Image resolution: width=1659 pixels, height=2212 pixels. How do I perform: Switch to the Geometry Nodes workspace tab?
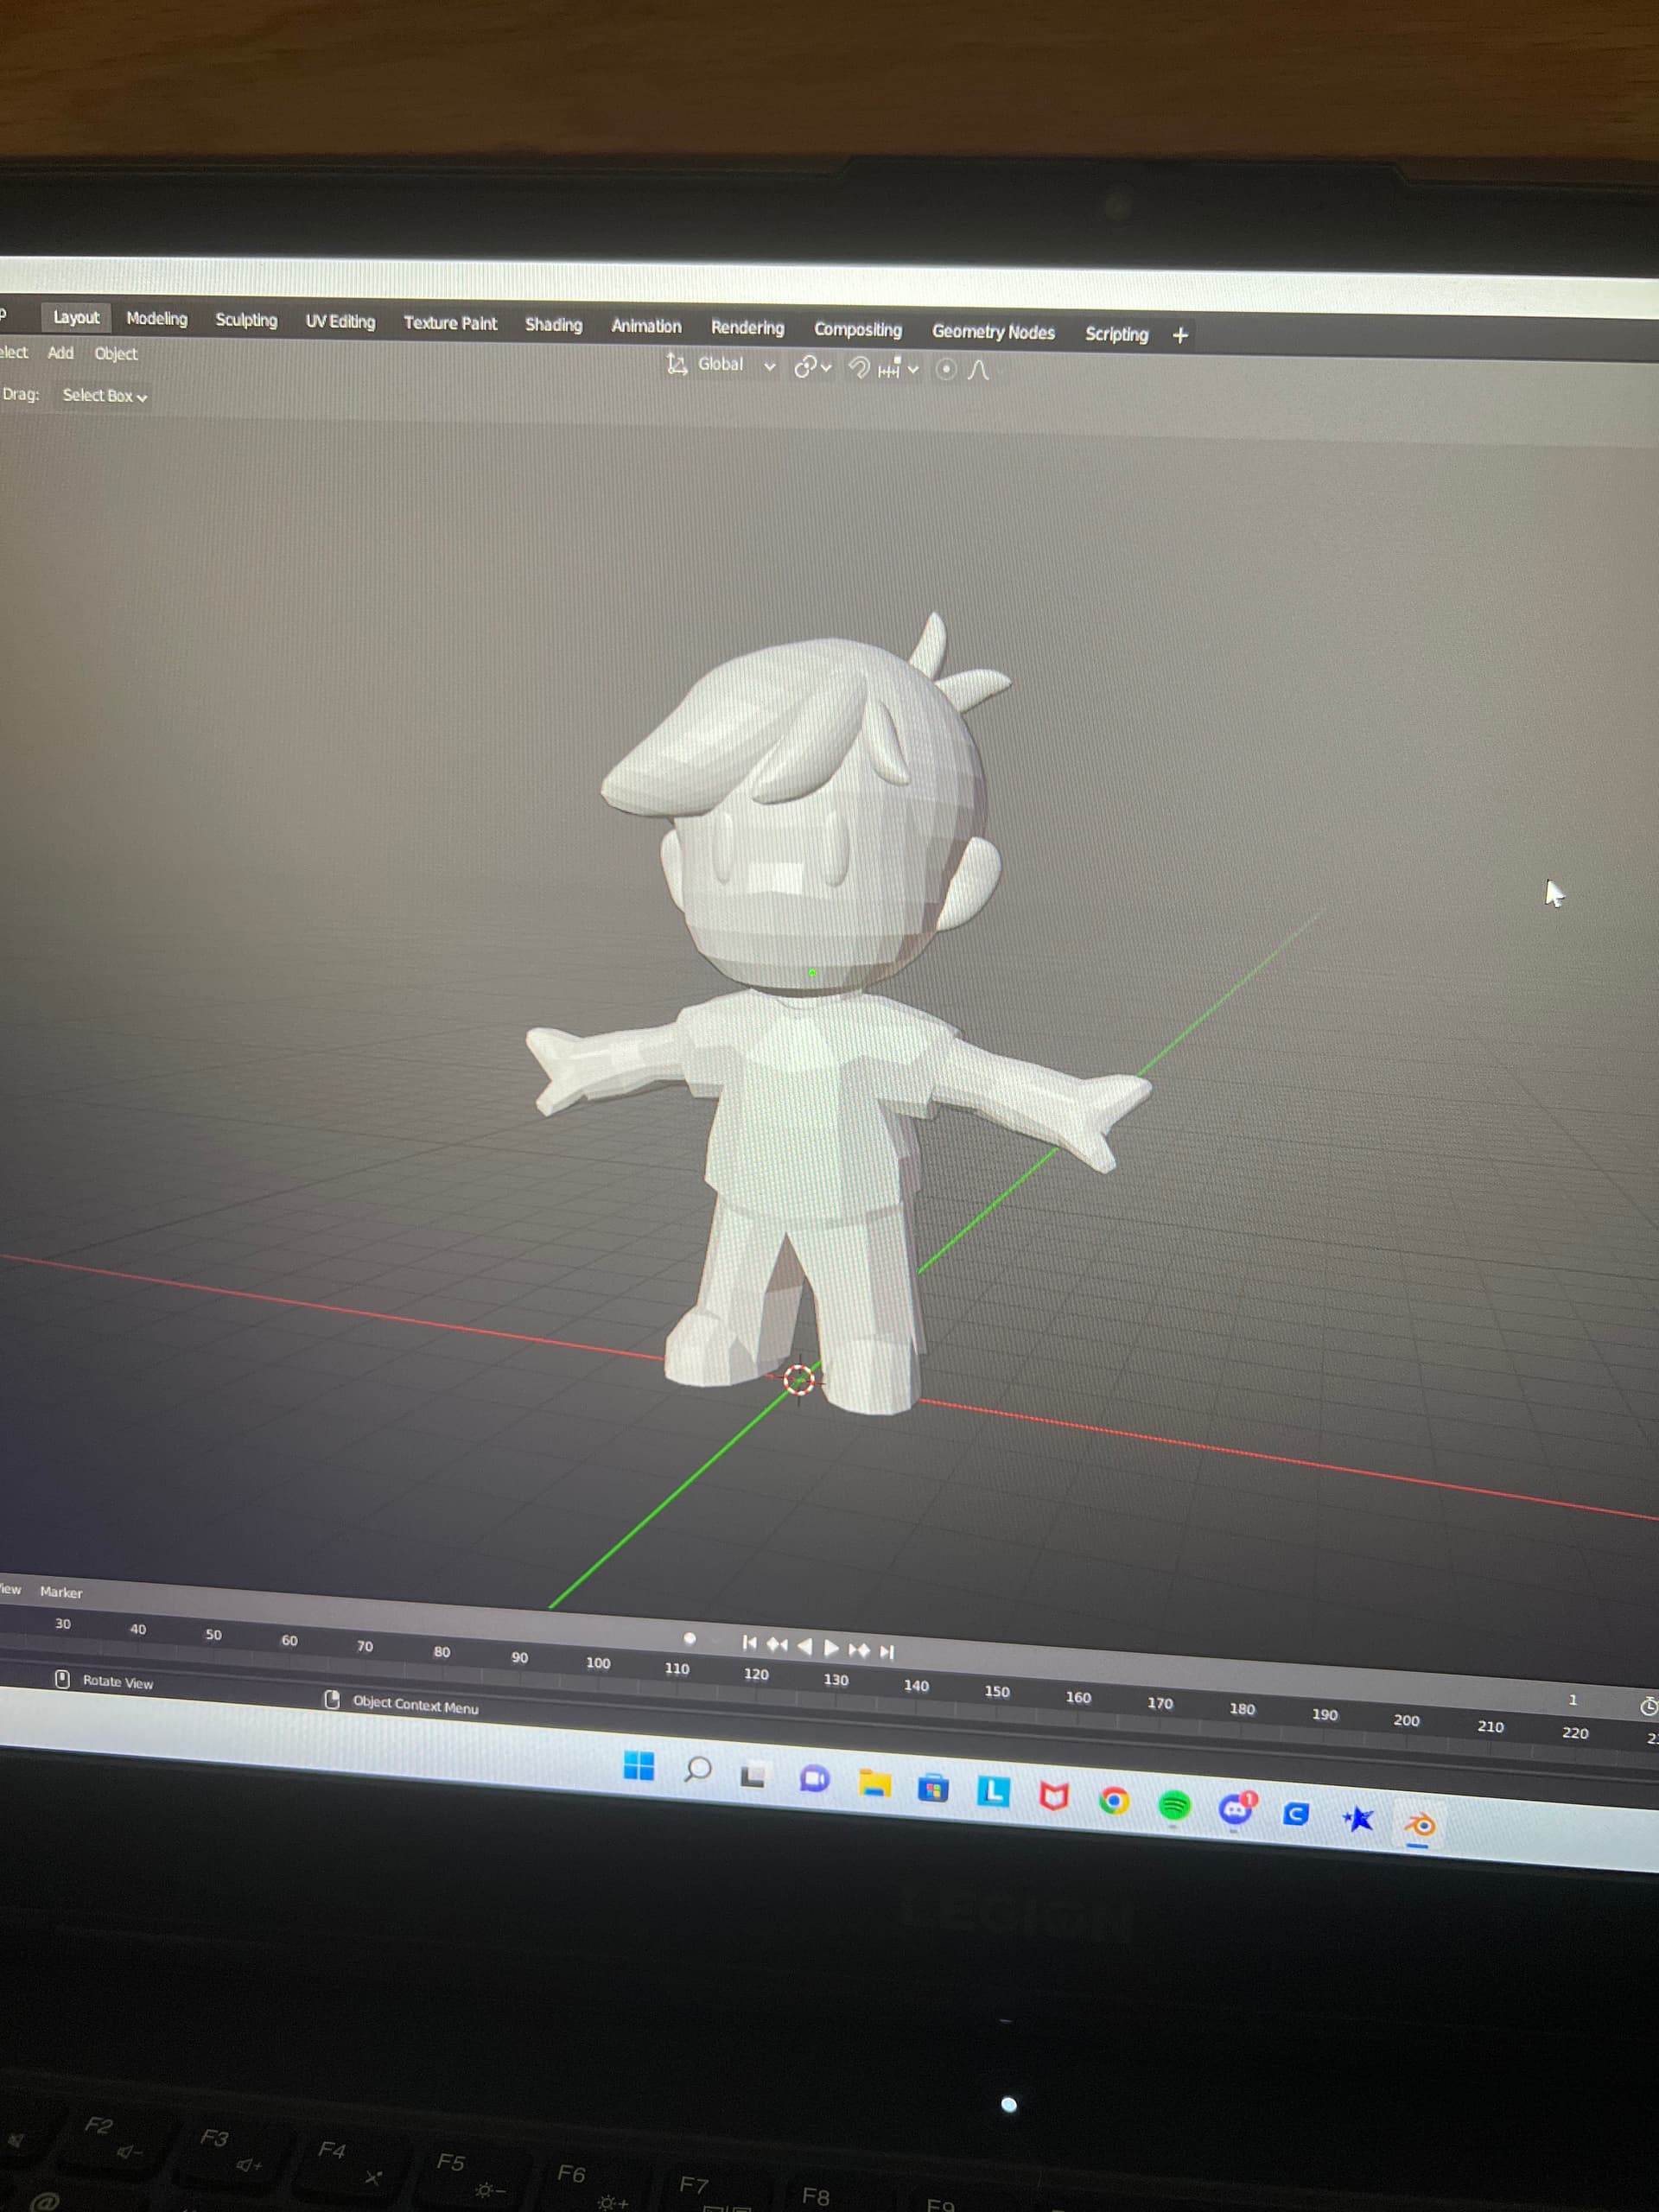coord(993,332)
